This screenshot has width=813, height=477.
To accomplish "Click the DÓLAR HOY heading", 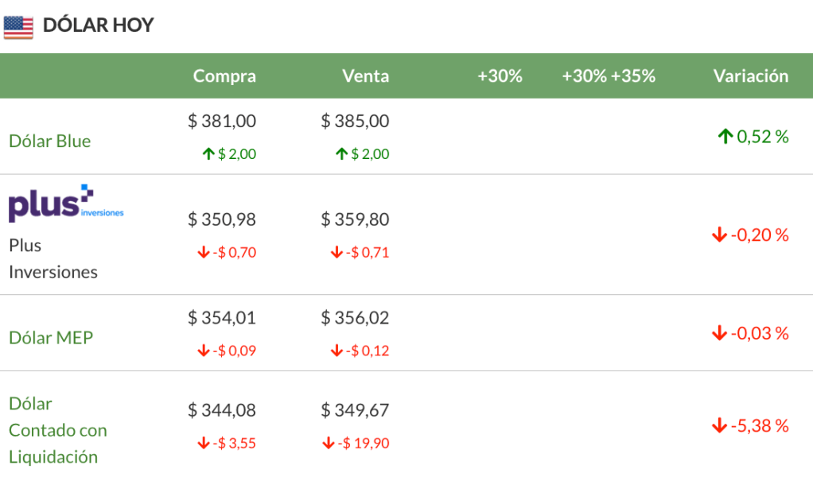I will click(x=98, y=25).
